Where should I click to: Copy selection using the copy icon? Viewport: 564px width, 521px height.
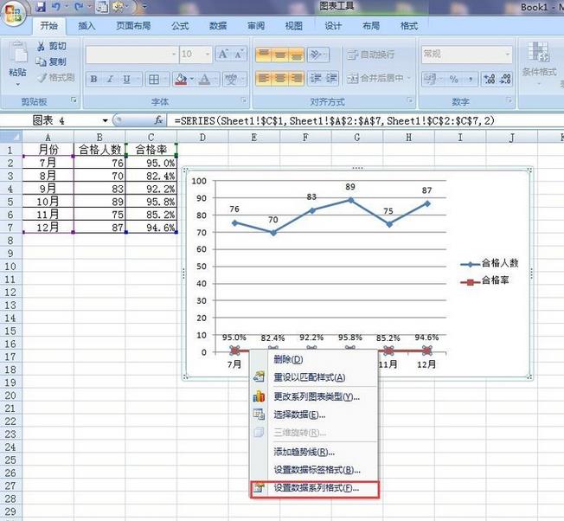coord(41,62)
